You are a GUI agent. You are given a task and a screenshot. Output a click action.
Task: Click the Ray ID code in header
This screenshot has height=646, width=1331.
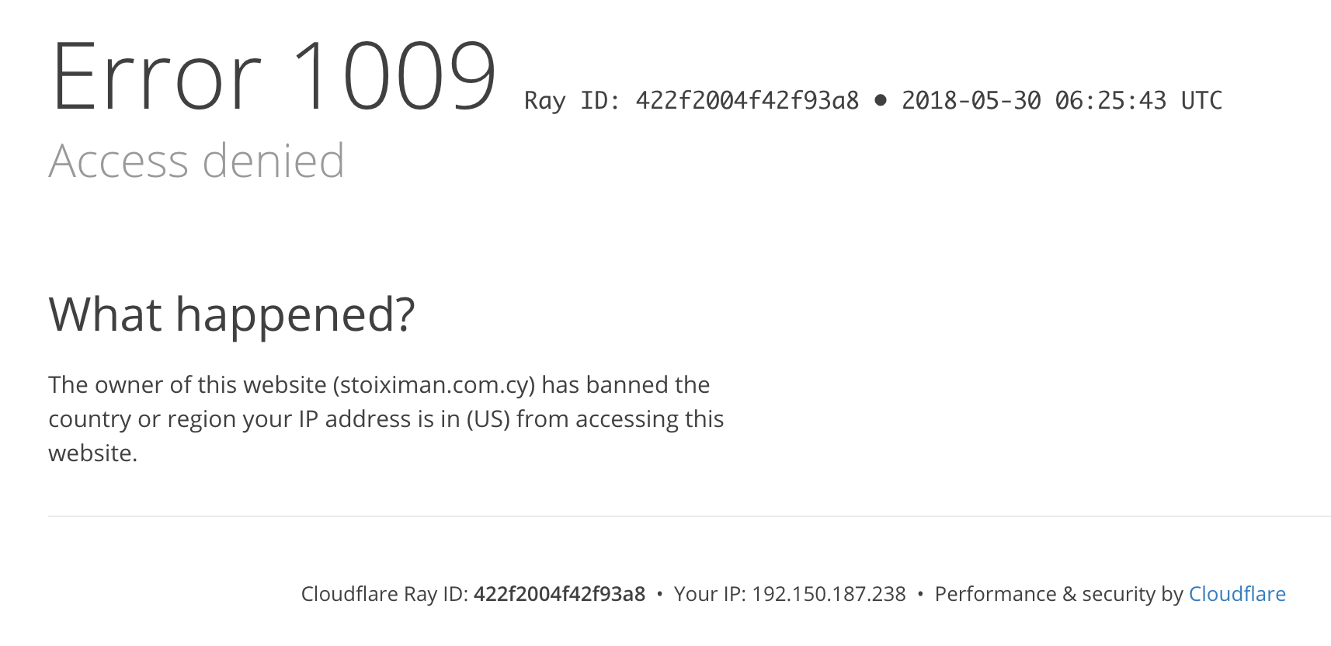pos(747,101)
